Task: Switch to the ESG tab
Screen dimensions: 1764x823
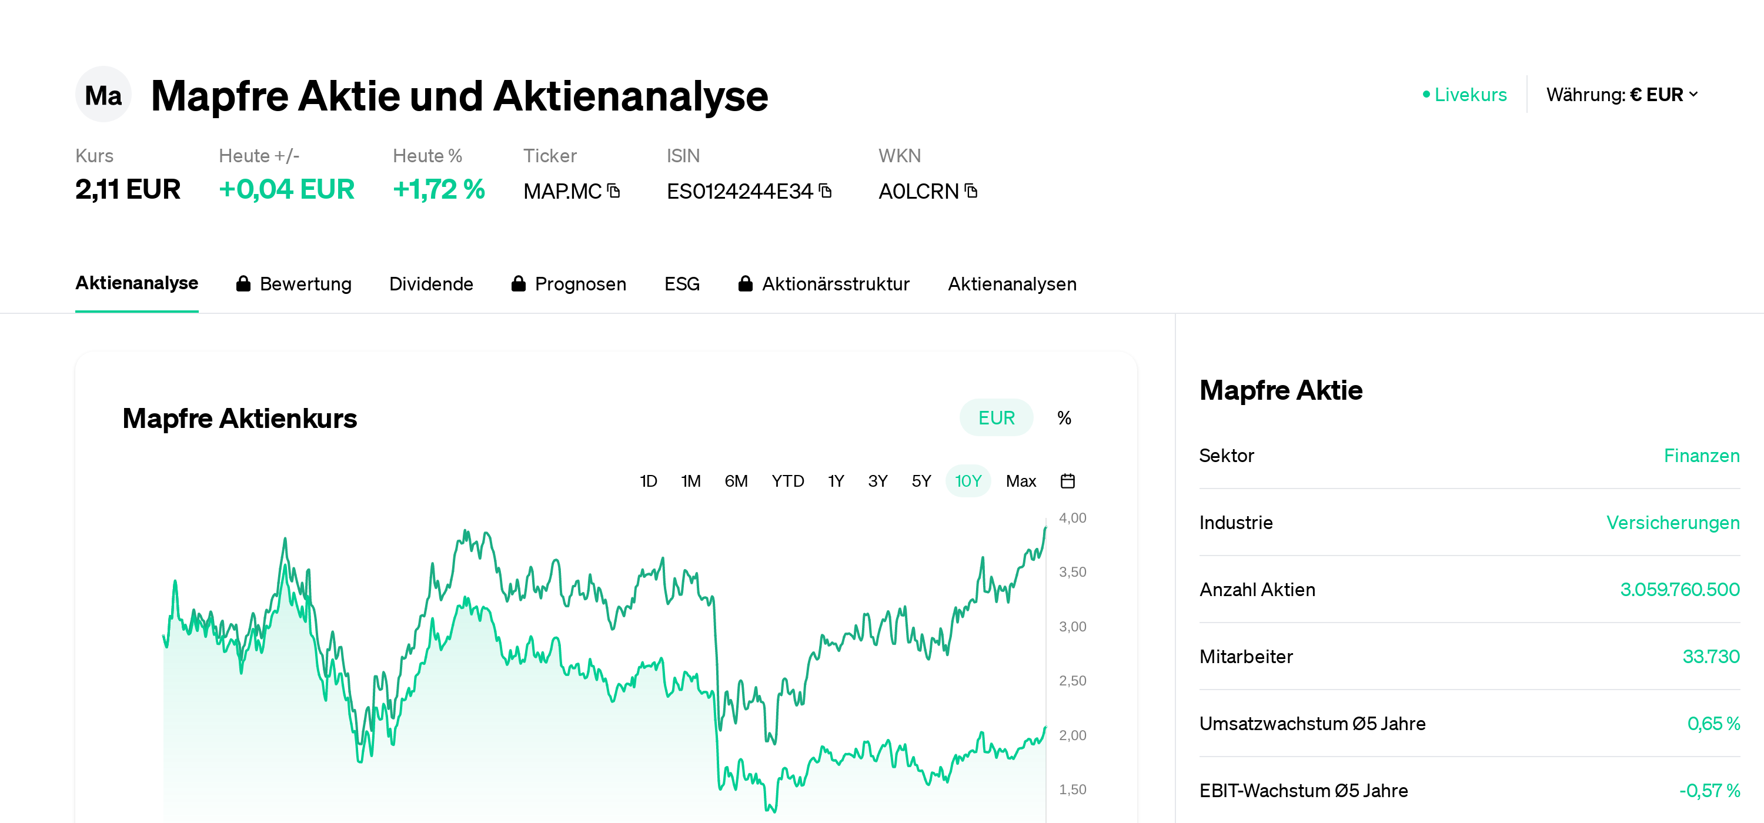Action: 681,284
